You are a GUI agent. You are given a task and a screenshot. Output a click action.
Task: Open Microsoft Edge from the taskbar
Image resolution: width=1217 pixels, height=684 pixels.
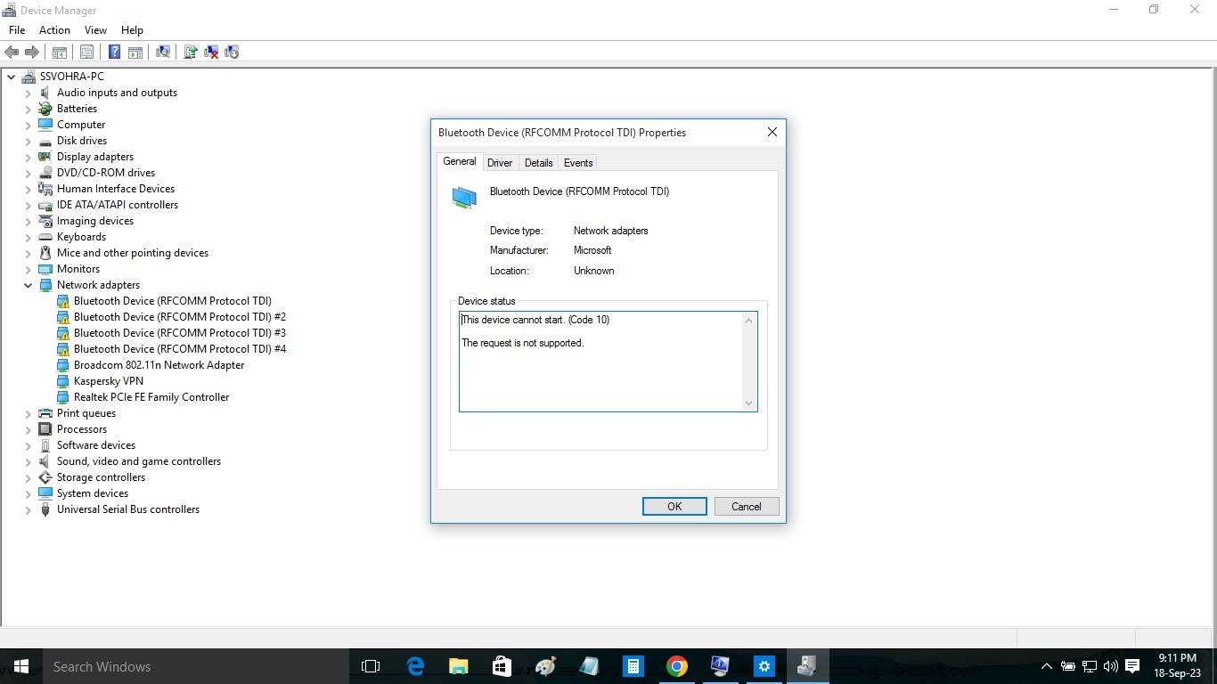[x=415, y=666]
